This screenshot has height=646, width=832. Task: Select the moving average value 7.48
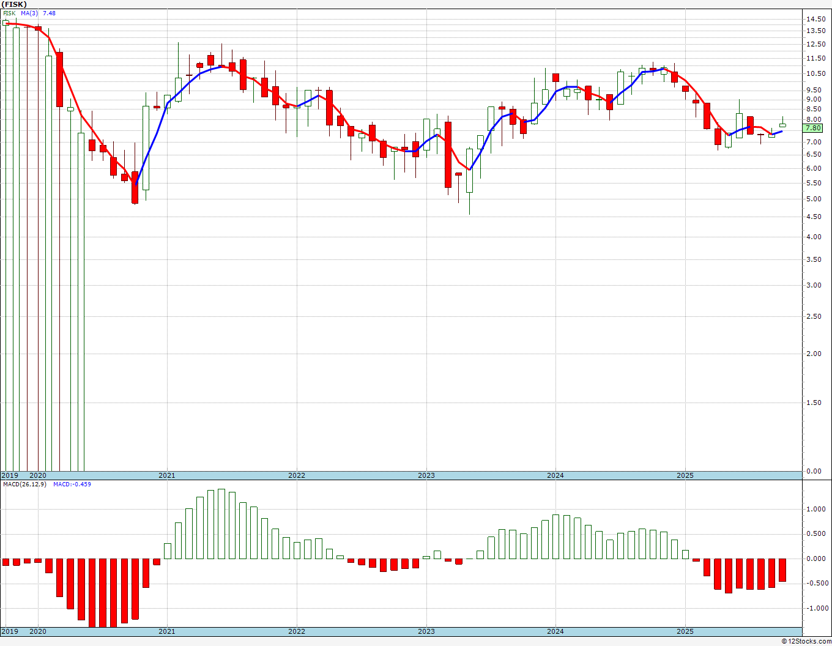click(x=50, y=13)
